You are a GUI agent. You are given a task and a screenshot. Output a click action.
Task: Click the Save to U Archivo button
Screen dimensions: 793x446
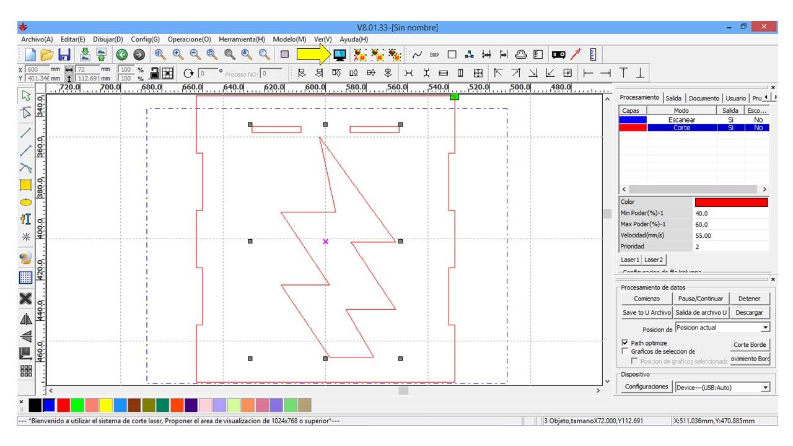point(646,313)
